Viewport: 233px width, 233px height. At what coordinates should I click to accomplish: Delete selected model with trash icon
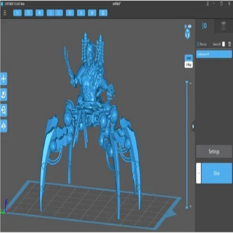(x=230, y=44)
